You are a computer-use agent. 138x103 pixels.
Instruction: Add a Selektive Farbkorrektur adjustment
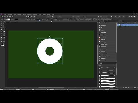click(105, 56)
